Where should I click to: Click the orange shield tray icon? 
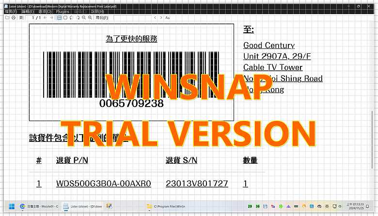(x=304, y=206)
